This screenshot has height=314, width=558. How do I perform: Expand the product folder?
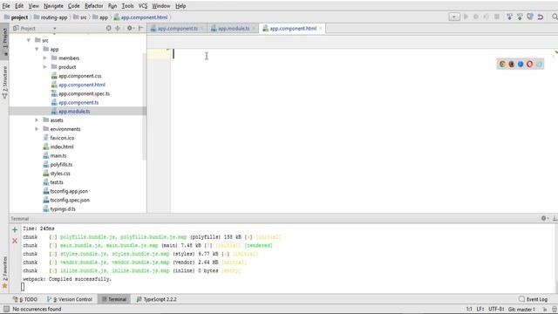click(x=44, y=67)
